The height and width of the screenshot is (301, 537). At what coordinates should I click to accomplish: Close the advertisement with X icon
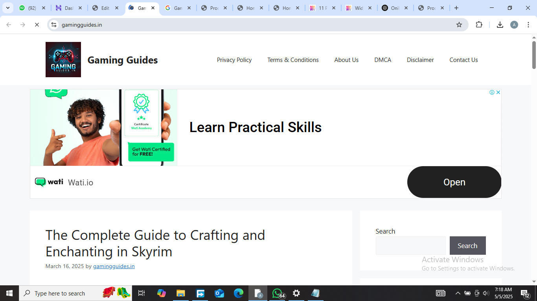tap(498, 92)
